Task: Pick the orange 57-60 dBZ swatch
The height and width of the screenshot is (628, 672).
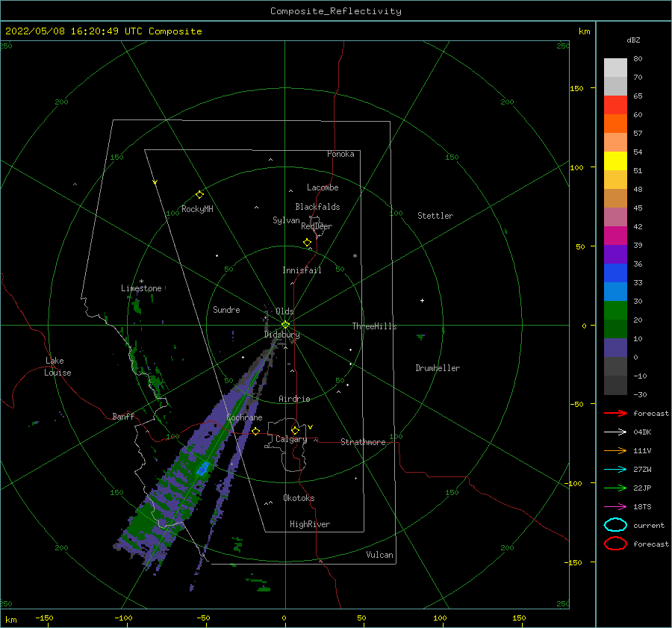Action: click(615, 124)
